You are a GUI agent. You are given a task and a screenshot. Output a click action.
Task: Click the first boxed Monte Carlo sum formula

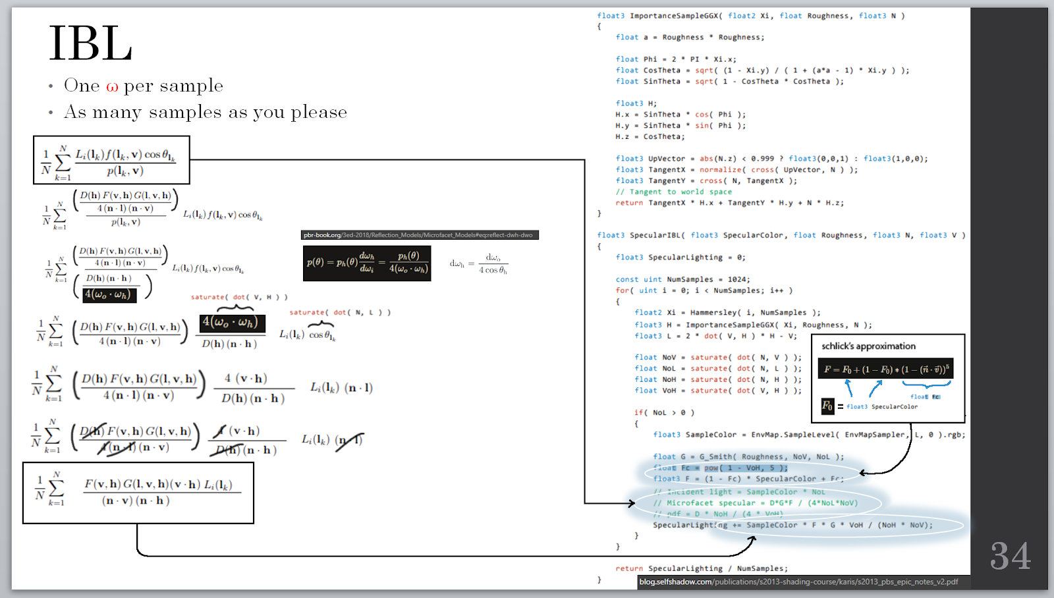coord(111,160)
